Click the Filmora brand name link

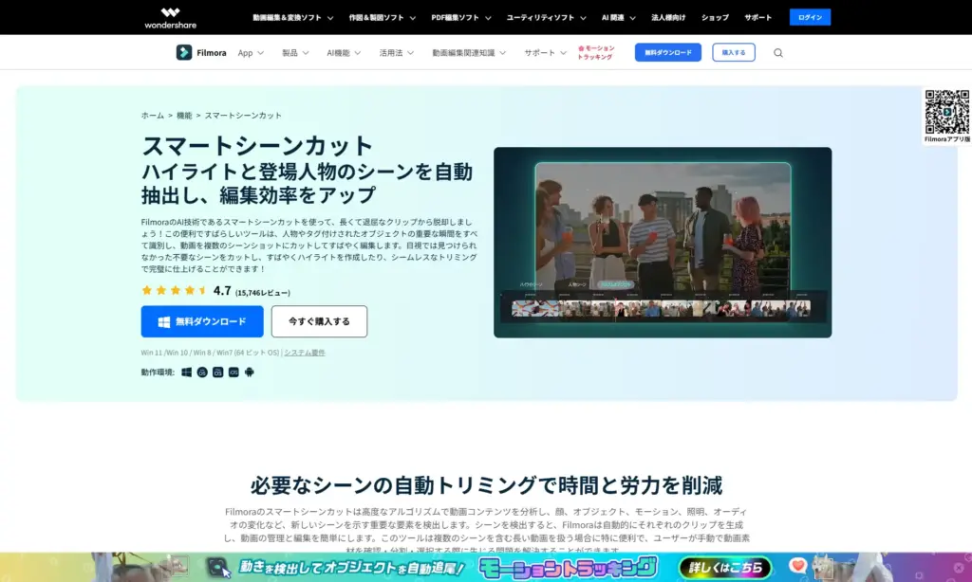pos(212,53)
